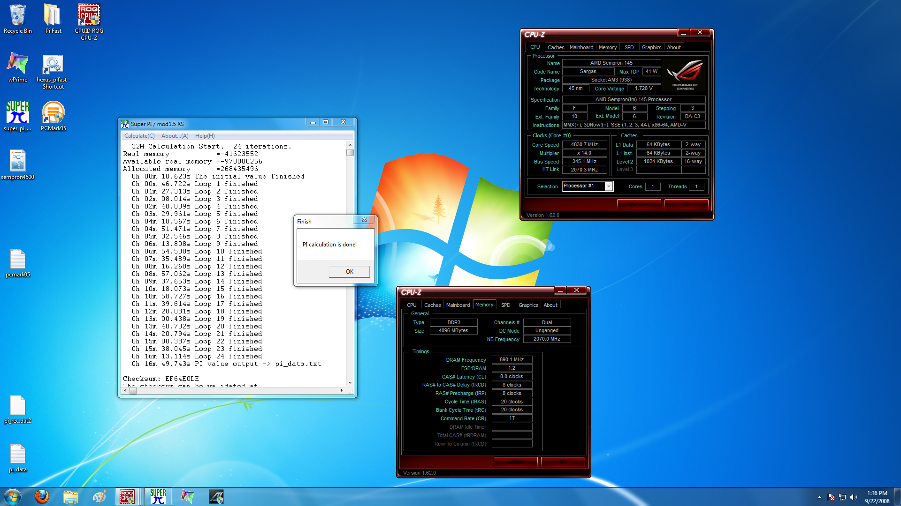Select the sempron4500 file icon
The image size is (901, 506).
pyautogui.click(x=18, y=165)
